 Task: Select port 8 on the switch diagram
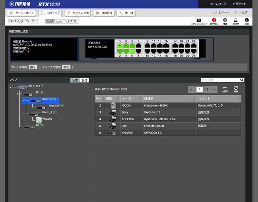(x=139, y=51)
